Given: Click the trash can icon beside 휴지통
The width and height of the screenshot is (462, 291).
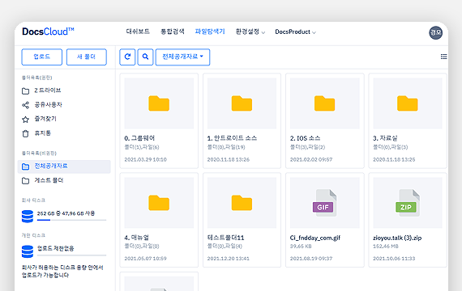Looking at the screenshot, I should 26,133.
